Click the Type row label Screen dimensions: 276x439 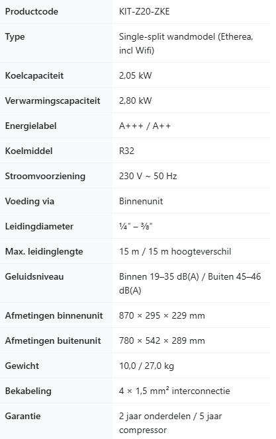point(15,36)
